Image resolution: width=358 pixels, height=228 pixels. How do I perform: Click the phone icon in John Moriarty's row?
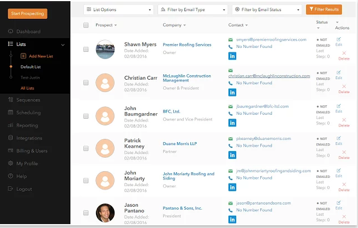tap(231, 178)
